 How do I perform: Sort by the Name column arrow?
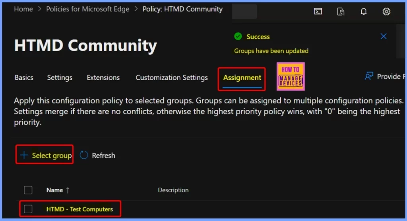click(x=68, y=190)
